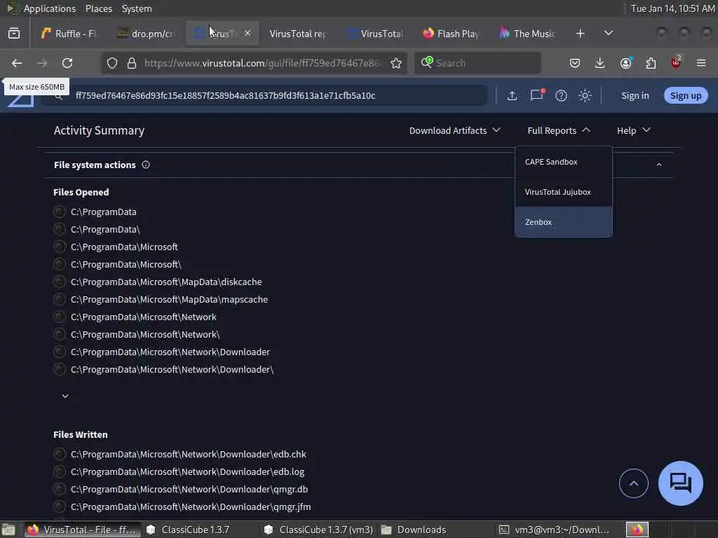
Task: Switch to The Music tab
Action: click(x=527, y=34)
